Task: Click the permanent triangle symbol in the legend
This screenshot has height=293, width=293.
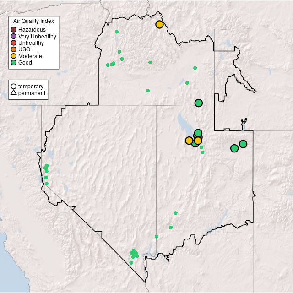Action: click(x=14, y=93)
